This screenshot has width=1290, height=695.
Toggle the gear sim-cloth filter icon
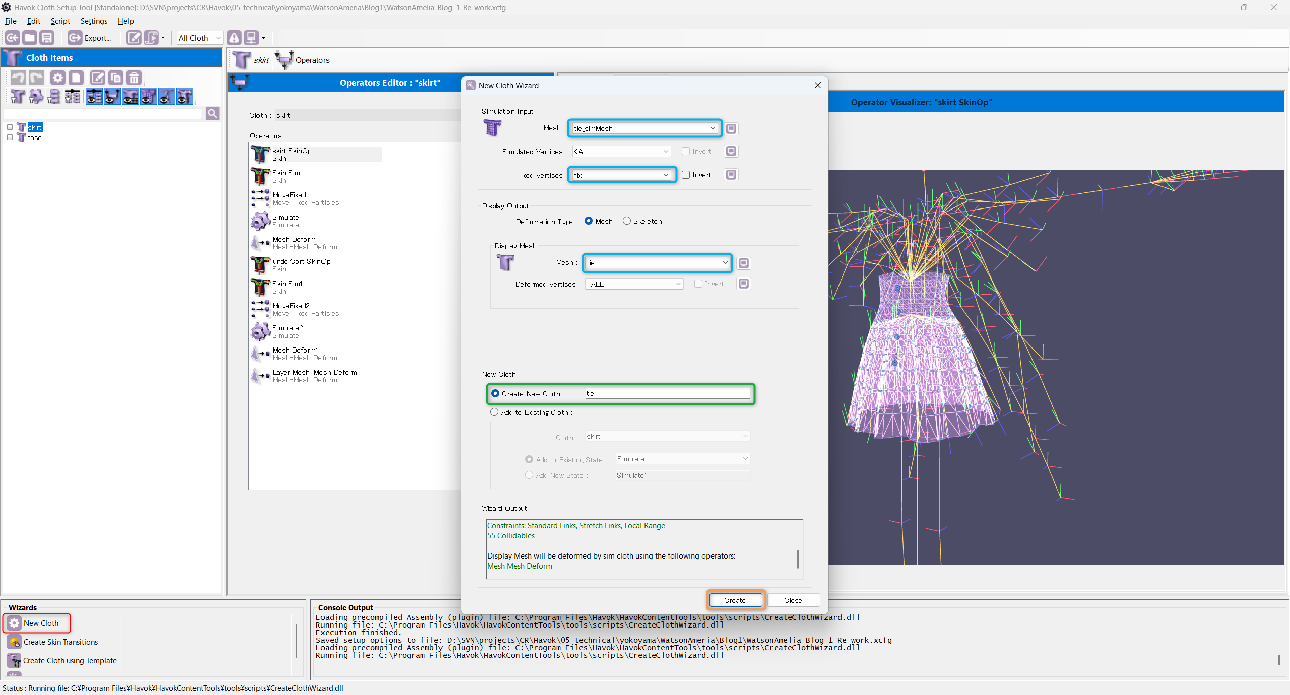coord(36,96)
